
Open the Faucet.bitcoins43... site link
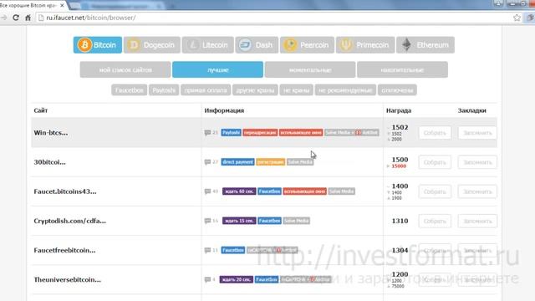65,191
